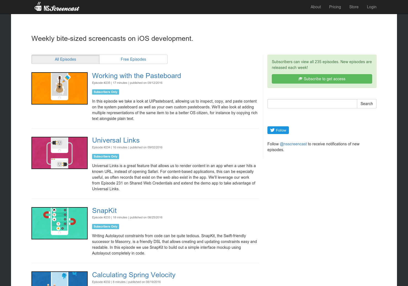Select the All Episodes tab
408x286 pixels.
pyautogui.click(x=65, y=59)
